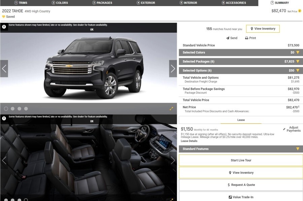This screenshot has width=303, height=201.
Task: Select the Summary step tab
Action: point(280,3)
